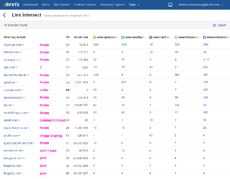Expand the ask.com domain dropdown
Viewport: 230px width, 179px height.
pos(16,67)
